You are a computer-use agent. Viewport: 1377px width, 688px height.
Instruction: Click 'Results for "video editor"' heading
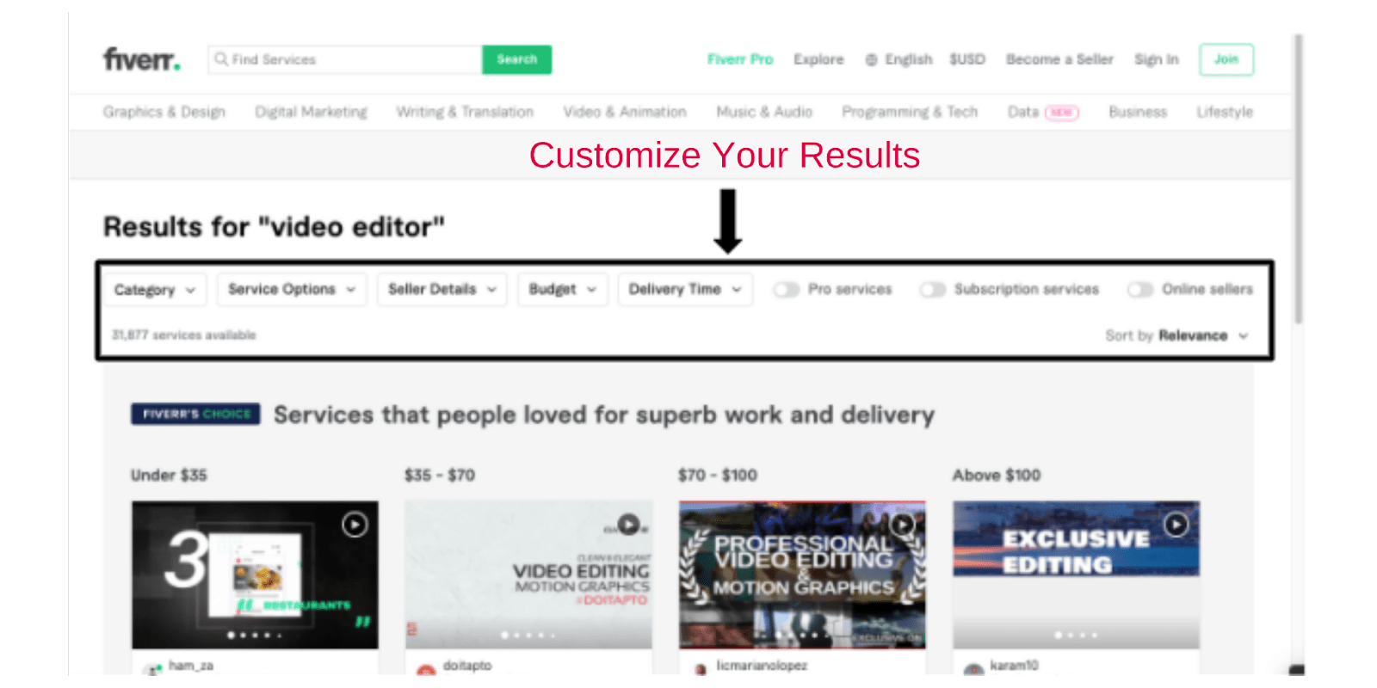275,227
